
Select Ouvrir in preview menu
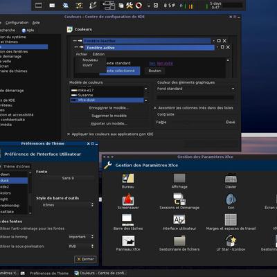coord(87,65)
